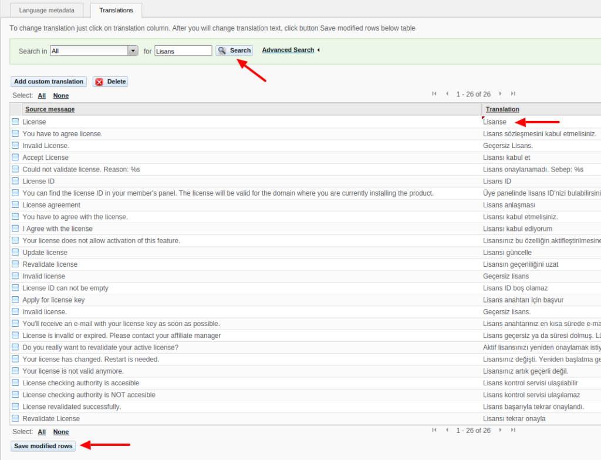The height and width of the screenshot is (460, 601).
Task: Switch to the Language metadata tab
Action: [46, 10]
